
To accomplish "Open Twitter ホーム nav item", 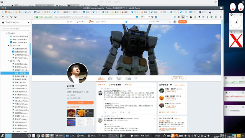I will pos(70,22).
